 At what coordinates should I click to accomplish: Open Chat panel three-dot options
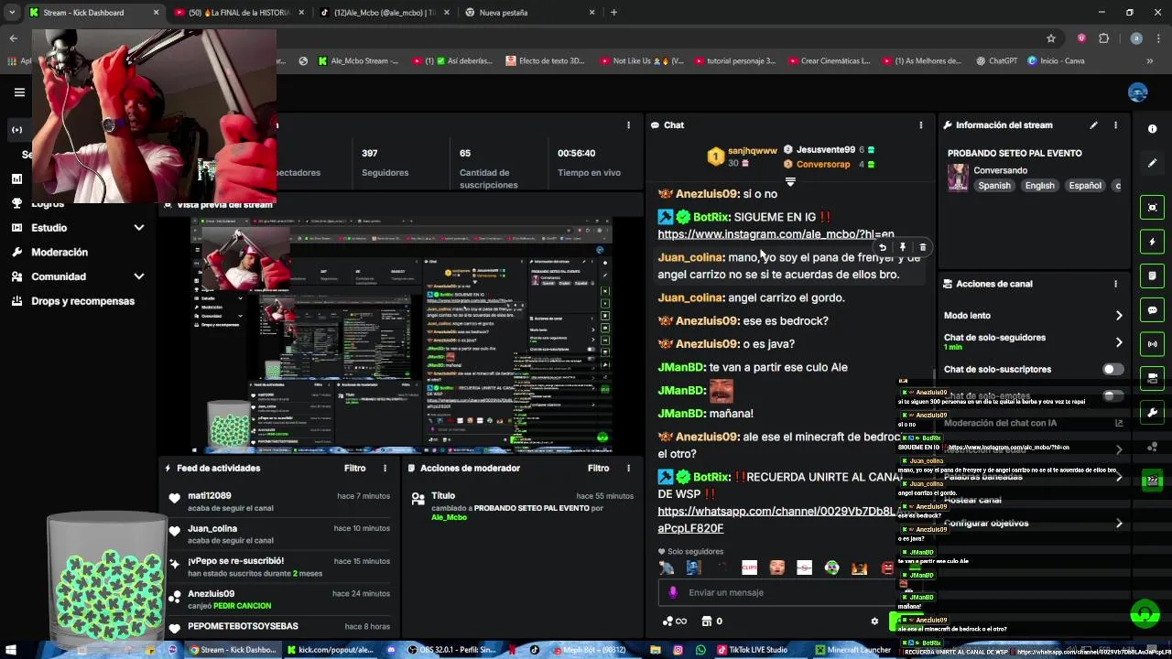921,125
